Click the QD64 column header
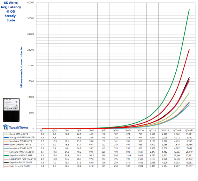This screenshot has height=181, width=198. click(116, 130)
